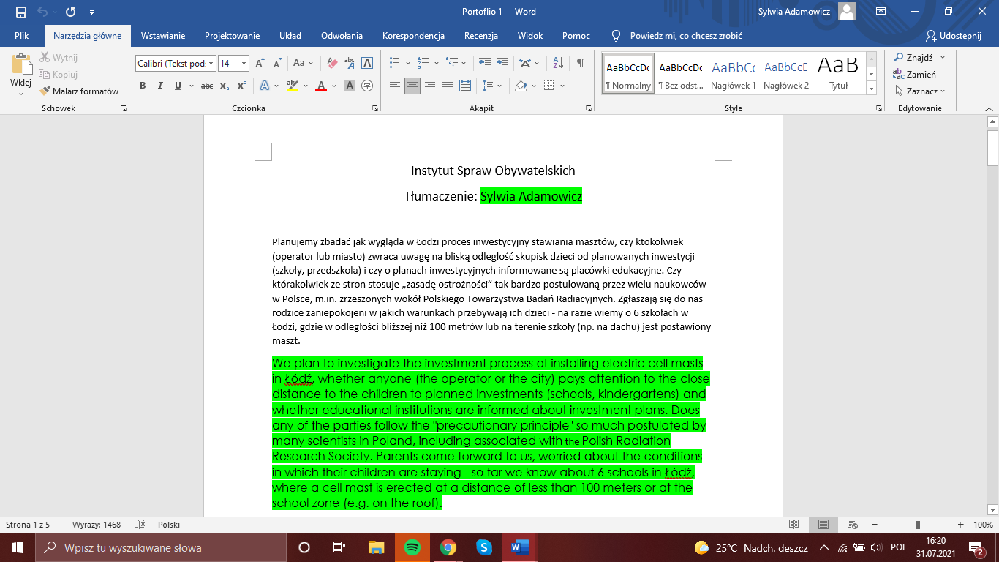
Task: Apply the text highlight color marker
Action: (293, 86)
